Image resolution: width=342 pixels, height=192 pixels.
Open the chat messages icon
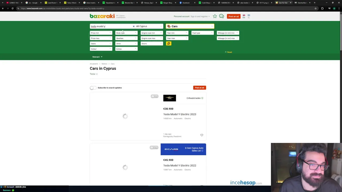pyautogui.click(x=221, y=16)
